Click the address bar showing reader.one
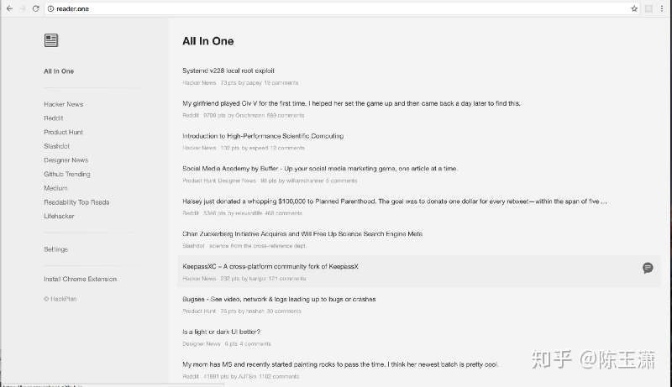Screen dimensions: 672x387 [336, 8]
